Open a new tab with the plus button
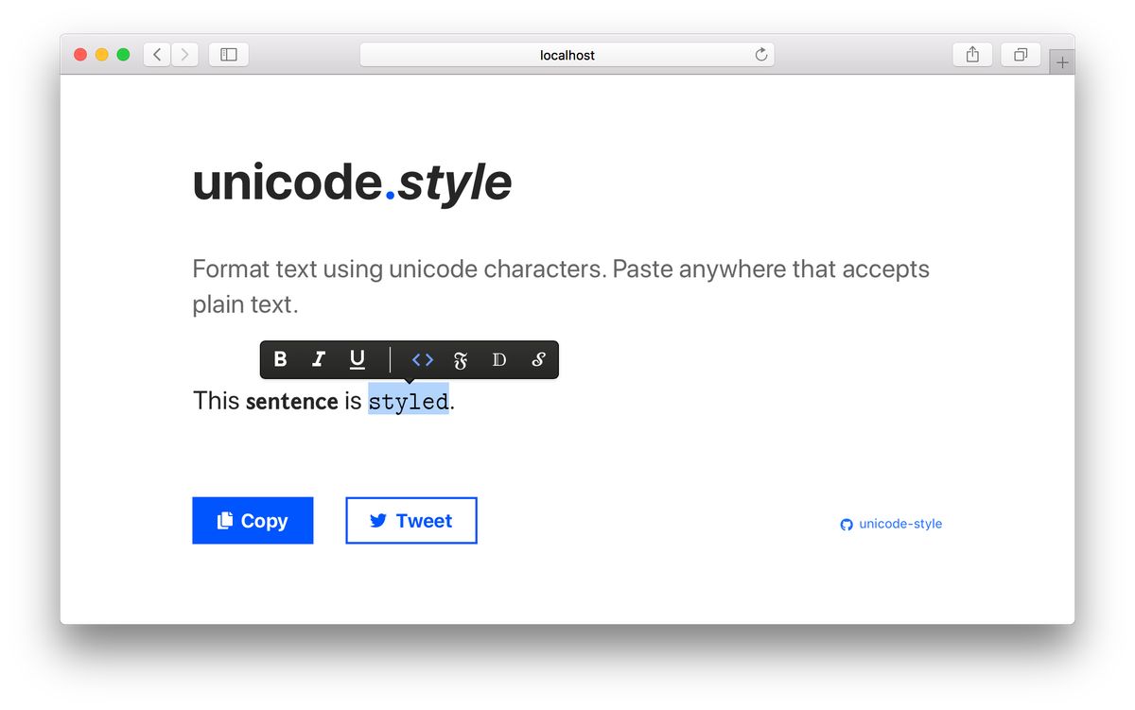1135x710 pixels. pyautogui.click(x=1062, y=61)
